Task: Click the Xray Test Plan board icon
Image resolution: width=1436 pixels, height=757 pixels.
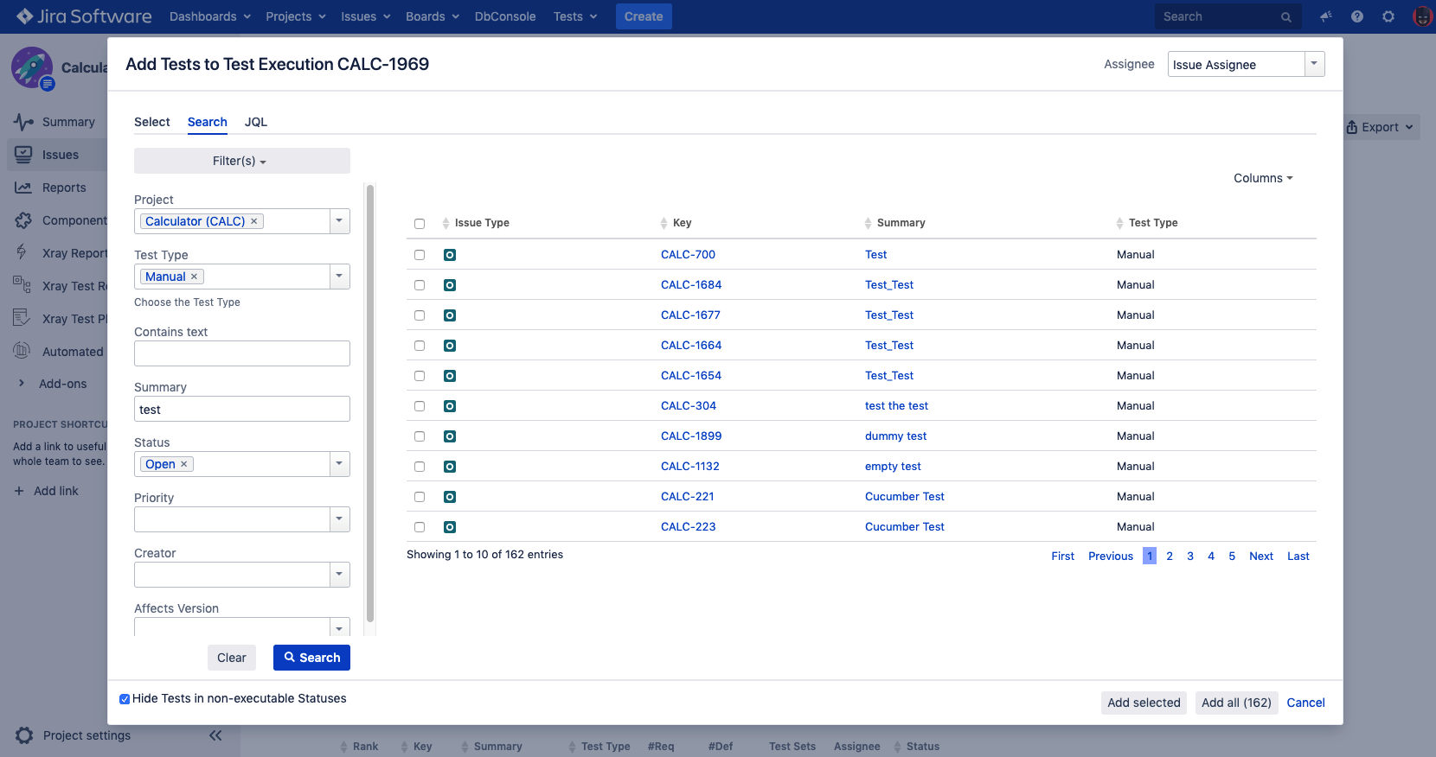Action: (22, 318)
